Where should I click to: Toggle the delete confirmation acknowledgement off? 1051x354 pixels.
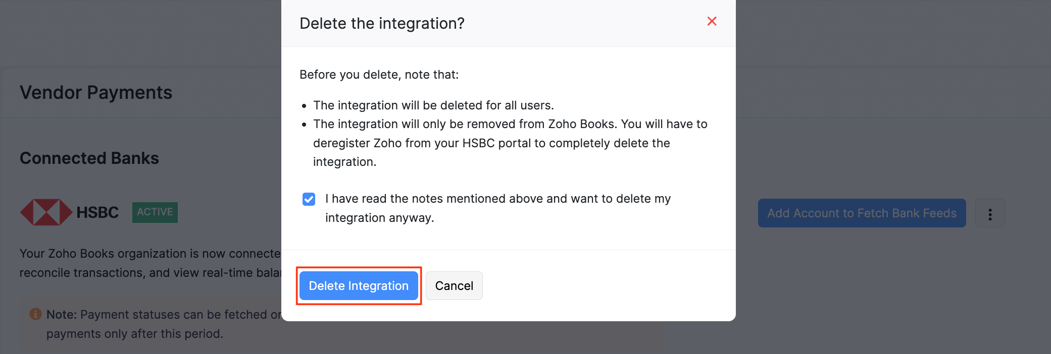point(309,199)
